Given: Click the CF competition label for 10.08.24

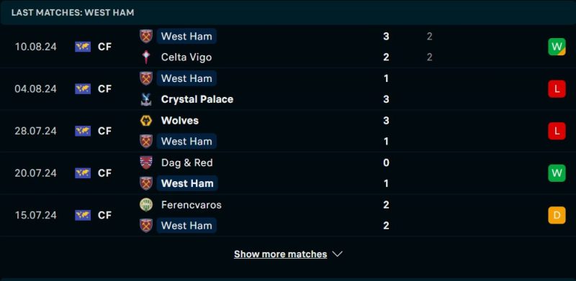Looking at the screenshot, I should point(104,47).
